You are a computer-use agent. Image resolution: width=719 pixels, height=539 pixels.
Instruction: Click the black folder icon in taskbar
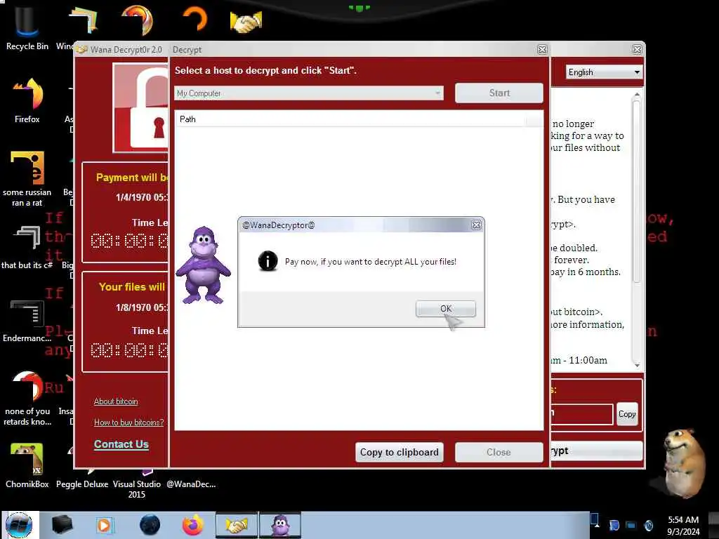coord(62,525)
